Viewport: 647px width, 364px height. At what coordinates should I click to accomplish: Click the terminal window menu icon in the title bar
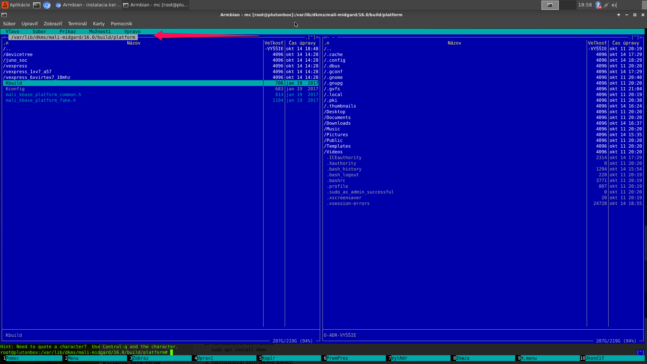tap(4, 15)
